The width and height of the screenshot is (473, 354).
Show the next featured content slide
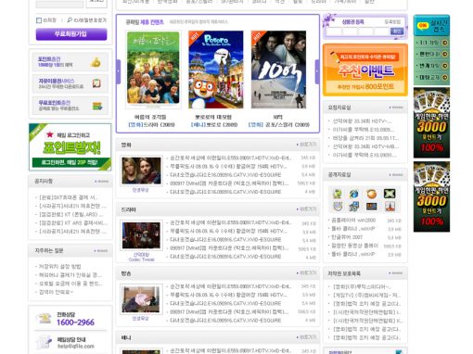[x=317, y=71]
